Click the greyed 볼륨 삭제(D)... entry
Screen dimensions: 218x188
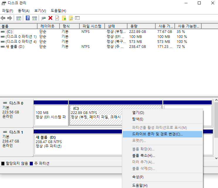click(162, 169)
